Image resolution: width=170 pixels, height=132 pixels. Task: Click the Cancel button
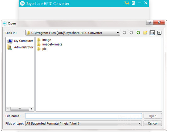tap(153, 123)
